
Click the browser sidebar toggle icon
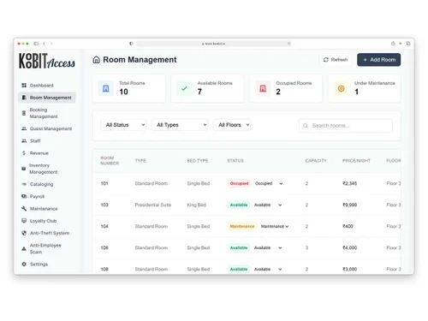[x=36, y=44]
